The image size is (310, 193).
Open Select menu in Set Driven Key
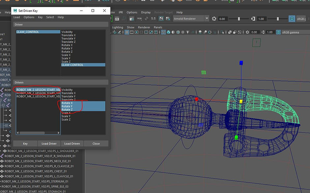coord(50,17)
